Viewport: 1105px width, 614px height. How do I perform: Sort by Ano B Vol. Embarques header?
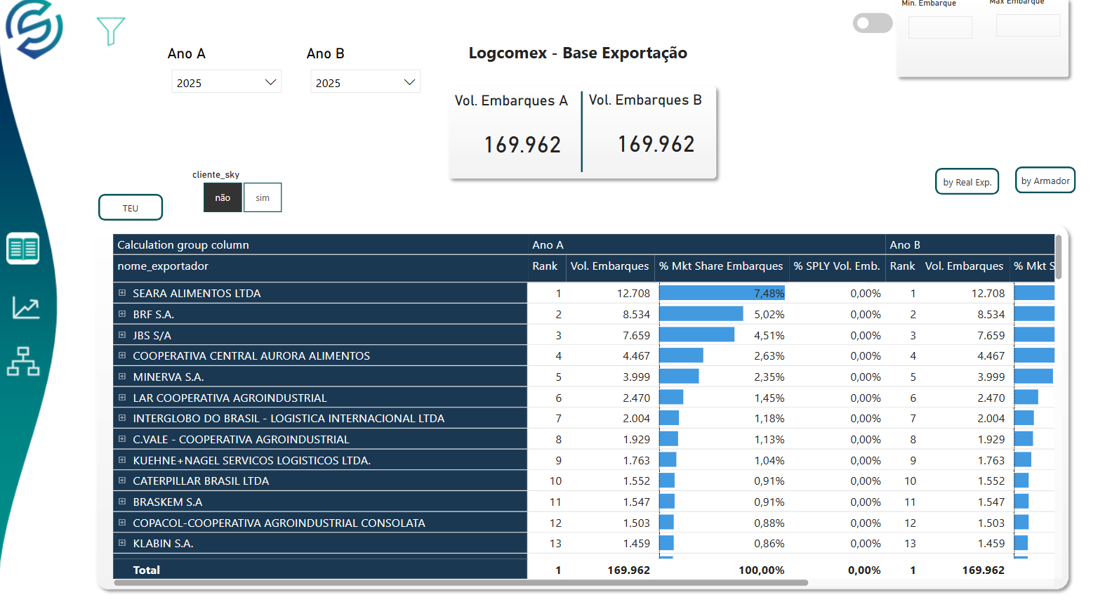(964, 266)
